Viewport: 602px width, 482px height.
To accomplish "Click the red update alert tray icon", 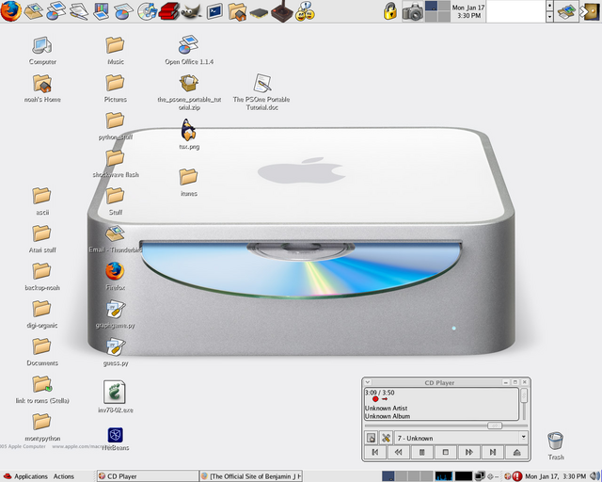I will coord(516,476).
